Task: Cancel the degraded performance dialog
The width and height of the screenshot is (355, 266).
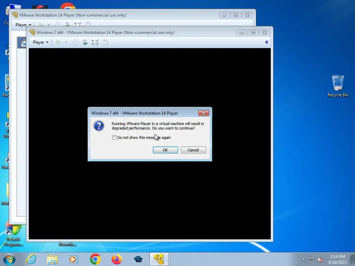Action: (193, 150)
